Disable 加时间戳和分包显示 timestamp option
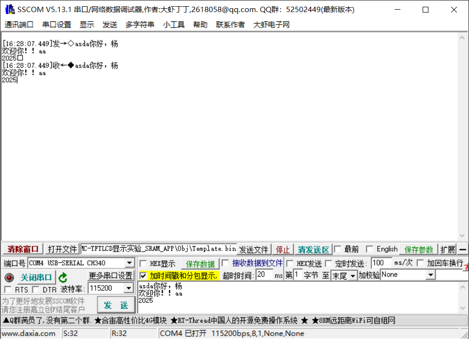 [143, 276]
